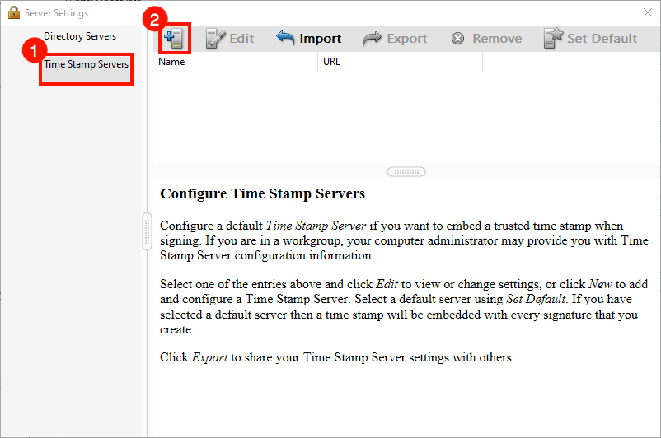Viewport: 661px width, 438px height.
Task: Click the New server plus icon
Action: tap(174, 38)
